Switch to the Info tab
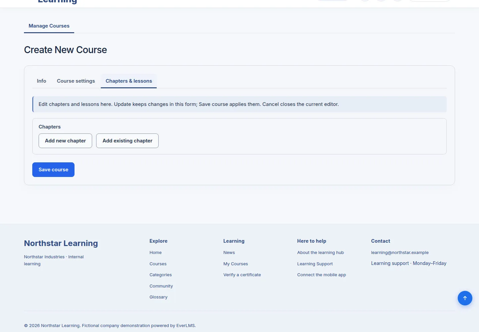Image resolution: width=479 pixels, height=332 pixels. click(x=42, y=81)
